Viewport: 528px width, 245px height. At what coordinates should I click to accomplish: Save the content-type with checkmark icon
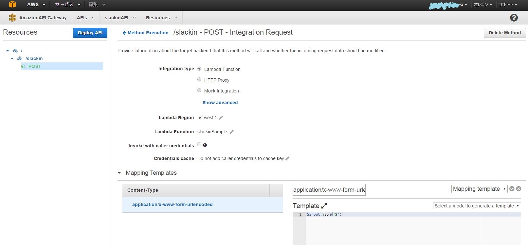click(512, 189)
